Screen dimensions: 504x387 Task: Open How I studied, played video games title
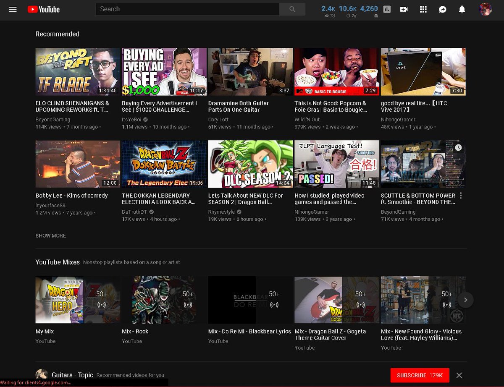pos(329,199)
